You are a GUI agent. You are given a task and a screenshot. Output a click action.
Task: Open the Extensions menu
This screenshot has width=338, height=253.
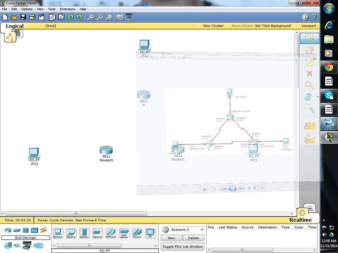click(68, 9)
